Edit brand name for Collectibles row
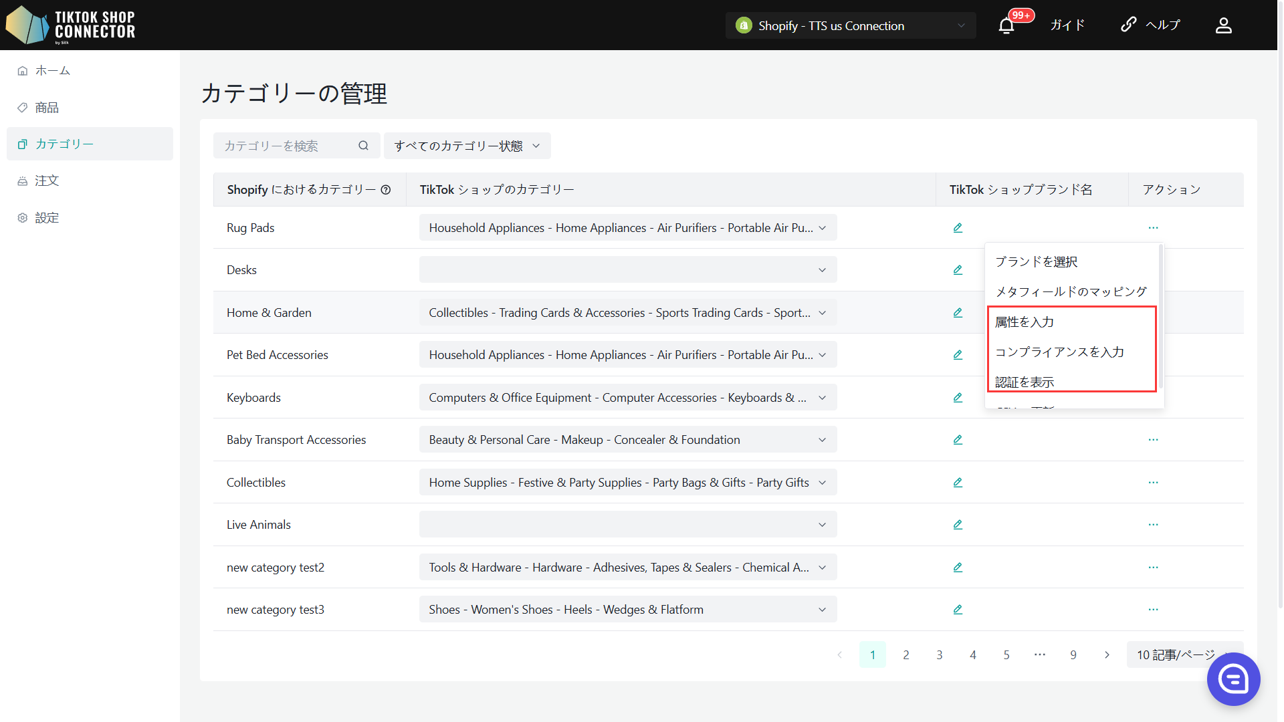Image resolution: width=1284 pixels, height=722 pixels. point(958,483)
